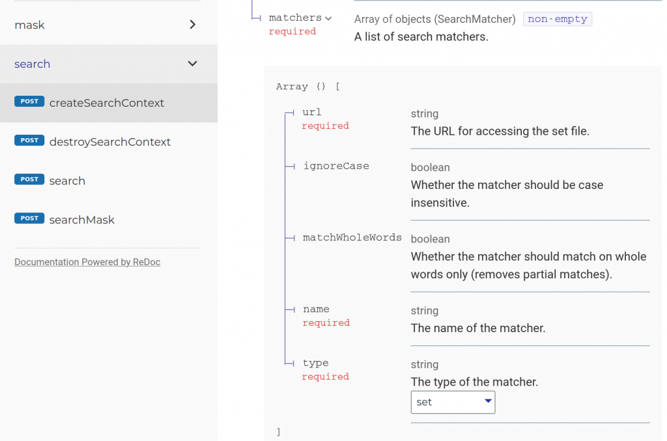667x441 pixels.
Task: Click 'The type of the matcher.' text
Action: [x=474, y=382]
